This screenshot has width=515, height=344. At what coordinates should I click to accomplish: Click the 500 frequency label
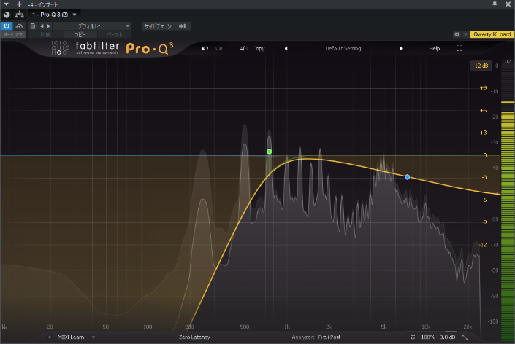[245, 327]
